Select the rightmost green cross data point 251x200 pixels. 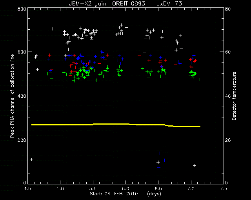200,79
